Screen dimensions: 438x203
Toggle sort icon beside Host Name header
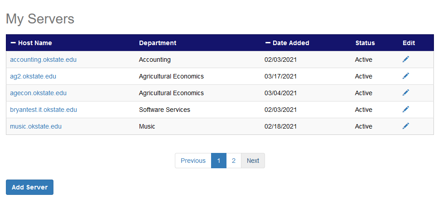(13, 43)
